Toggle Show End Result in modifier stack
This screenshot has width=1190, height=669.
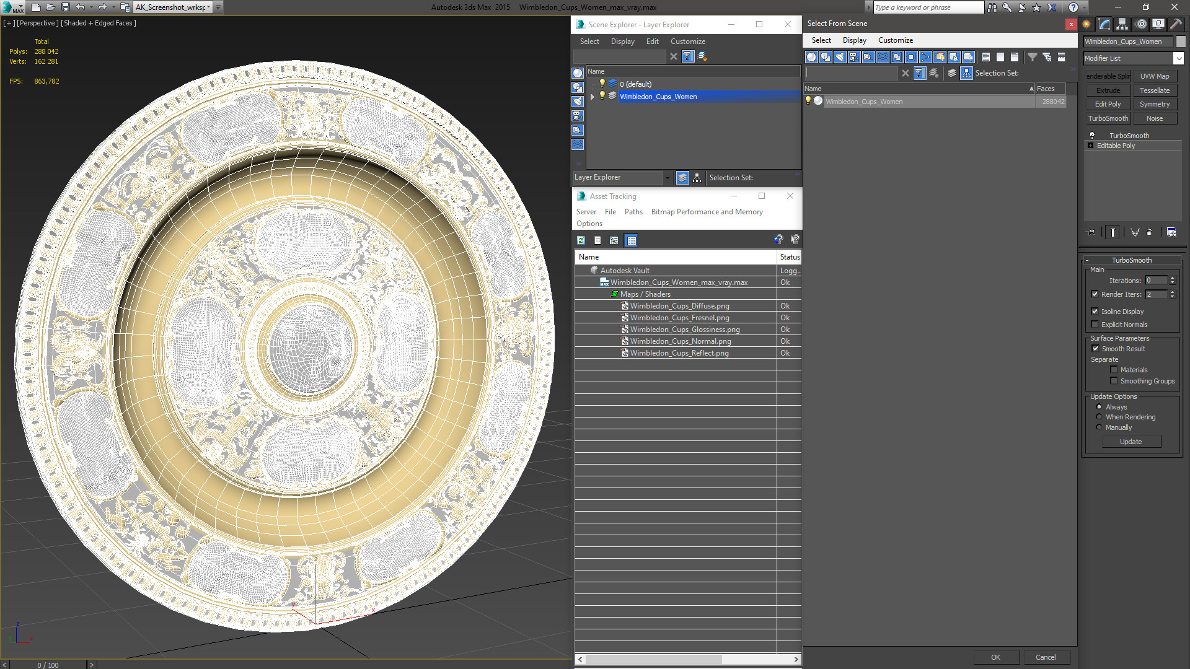click(1113, 232)
